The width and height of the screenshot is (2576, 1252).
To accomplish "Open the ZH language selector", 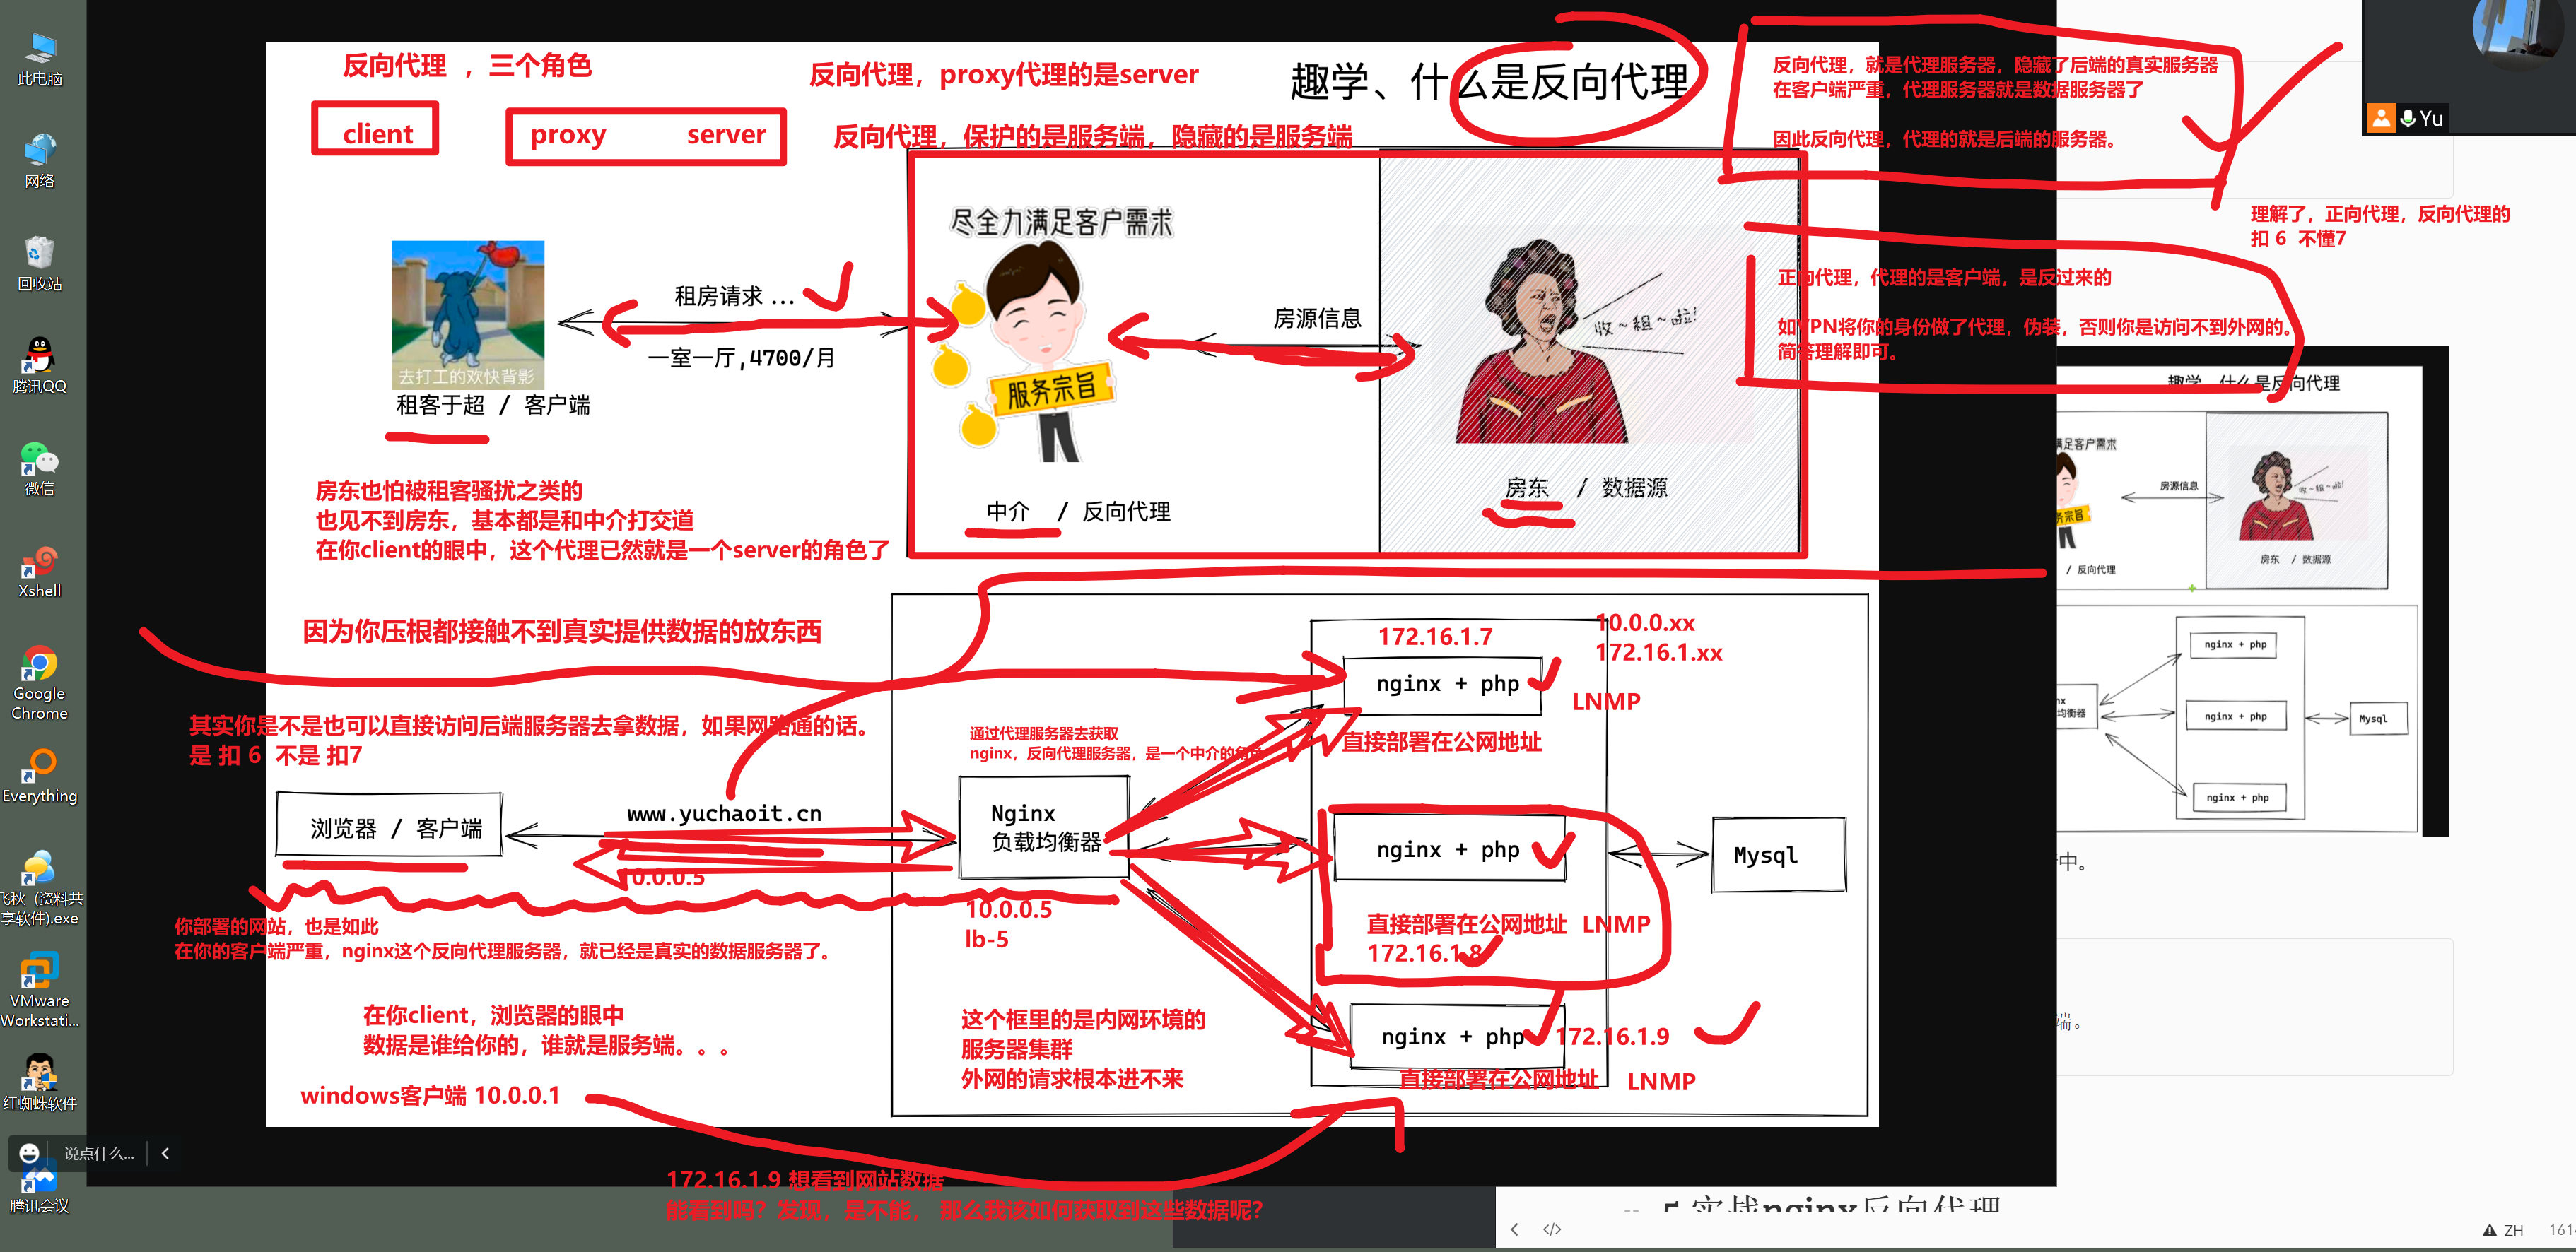I will (2514, 1230).
